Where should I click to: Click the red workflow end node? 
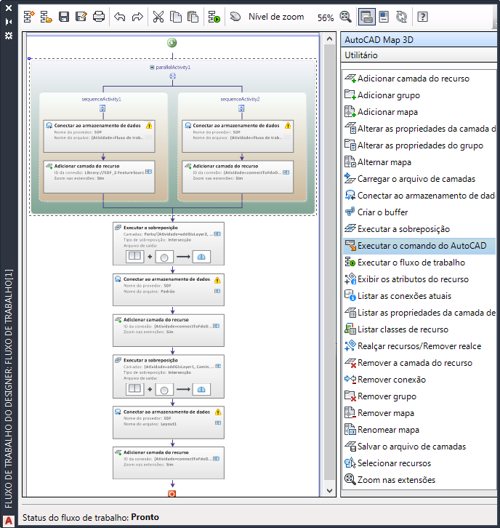(x=172, y=494)
